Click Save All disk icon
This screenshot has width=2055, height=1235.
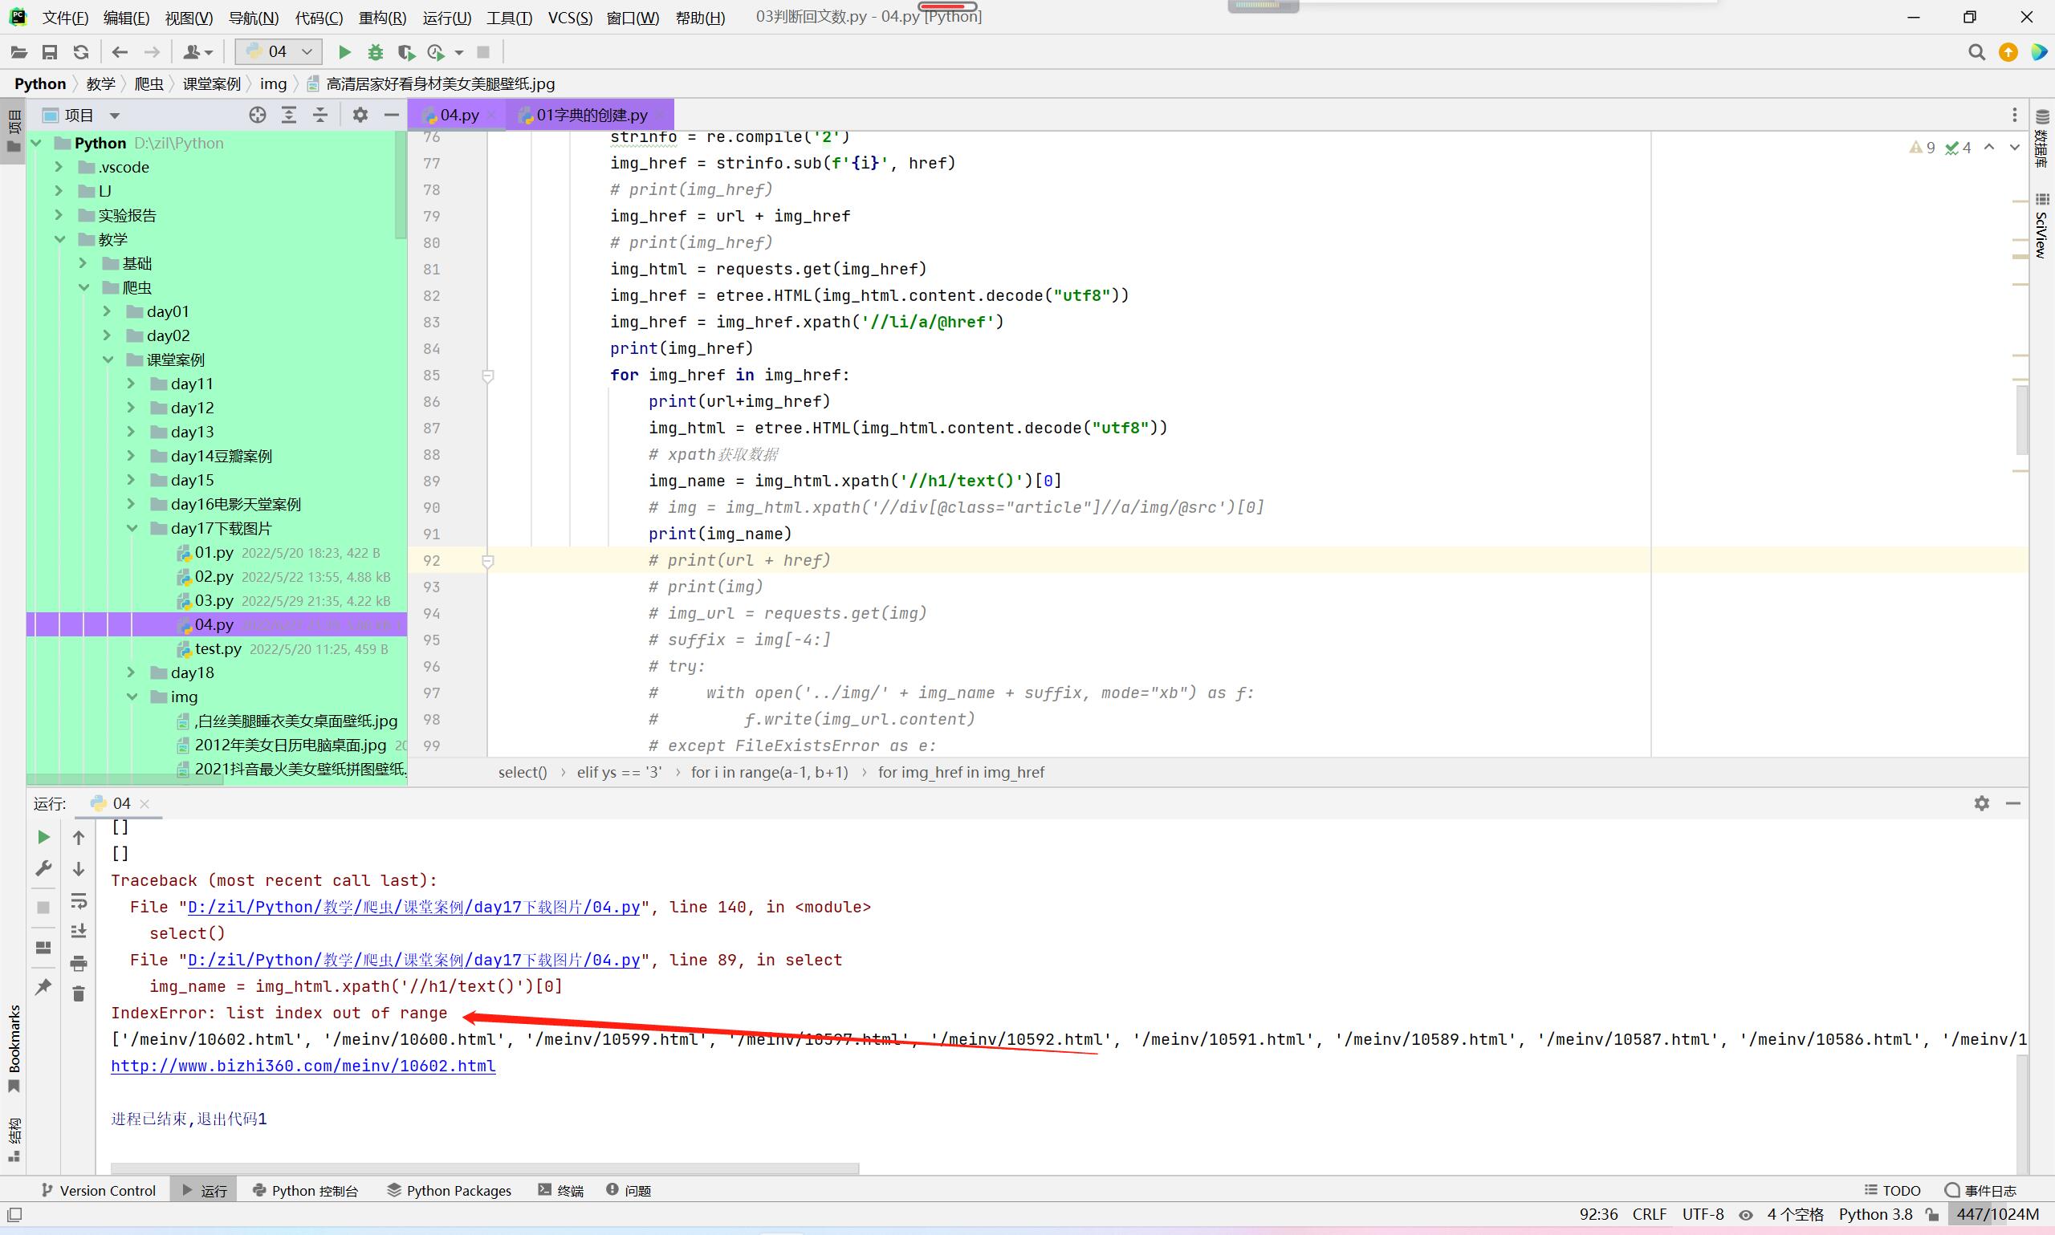pyautogui.click(x=50, y=52)
